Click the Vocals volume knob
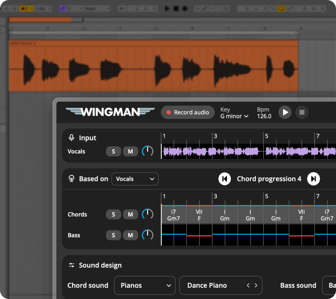The height and width of the screenshot is (299, 336). 148,151
